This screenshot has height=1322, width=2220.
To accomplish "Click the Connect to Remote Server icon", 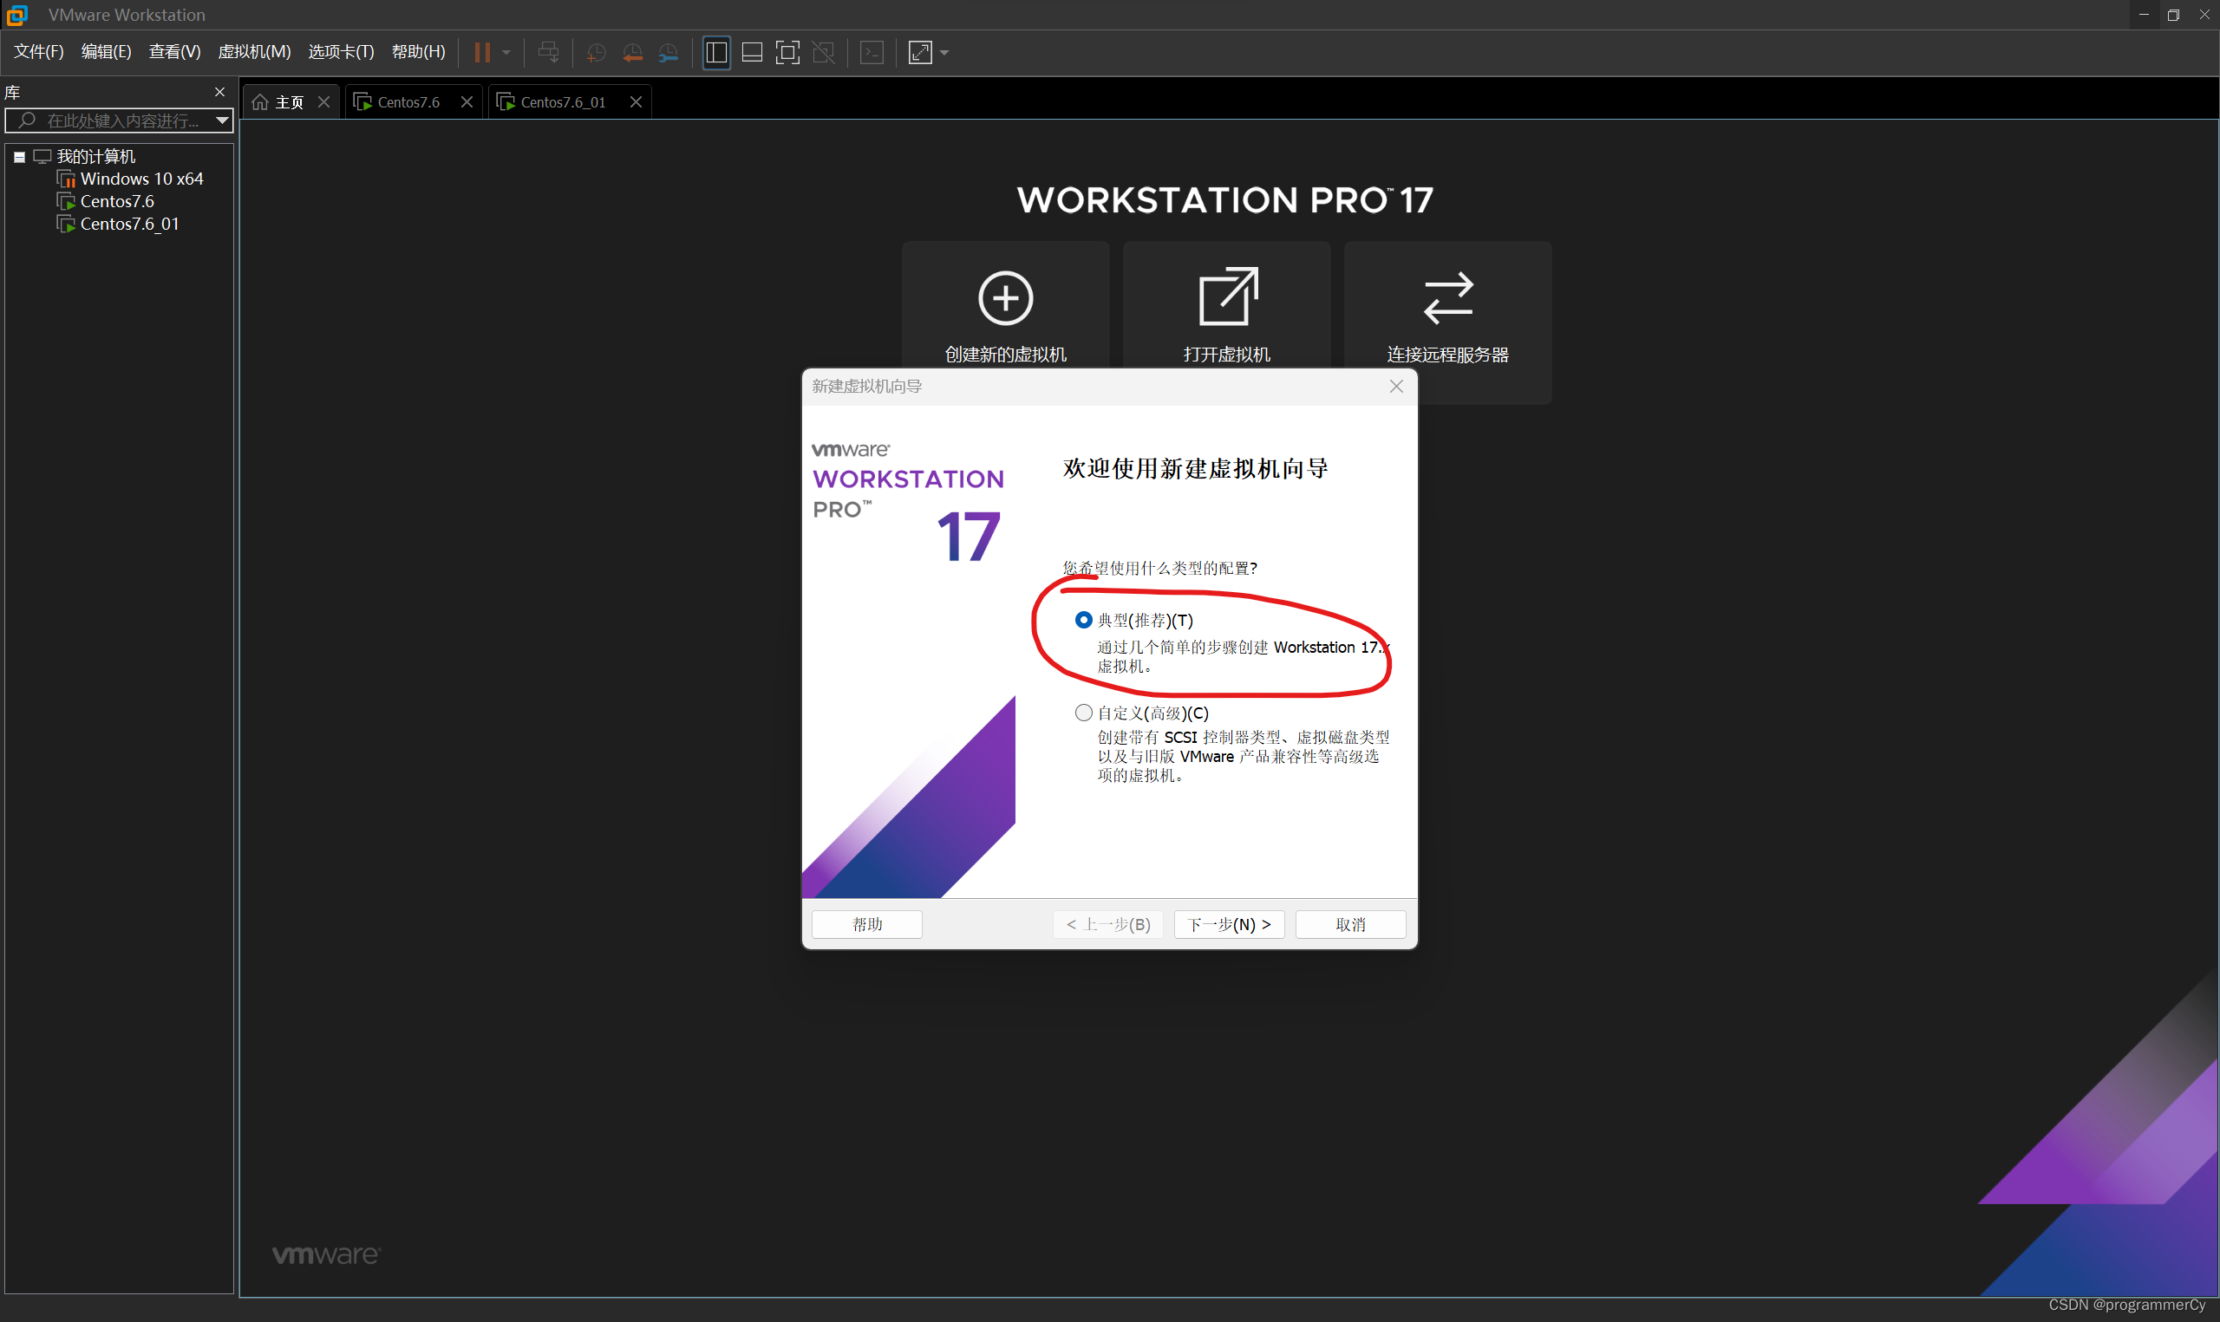I will coord(1447,297).
